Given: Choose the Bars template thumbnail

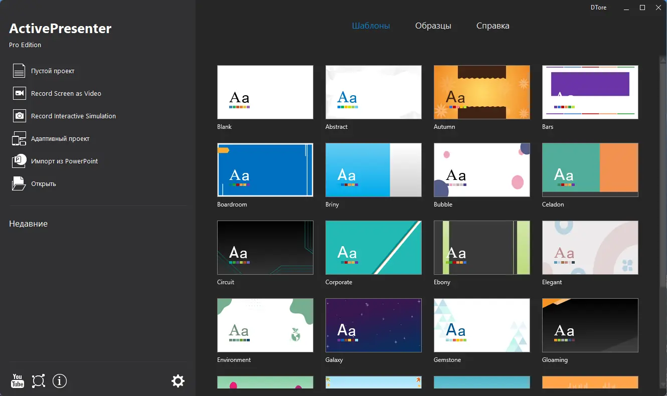Looking at the screenshot, I should (590, 92).
